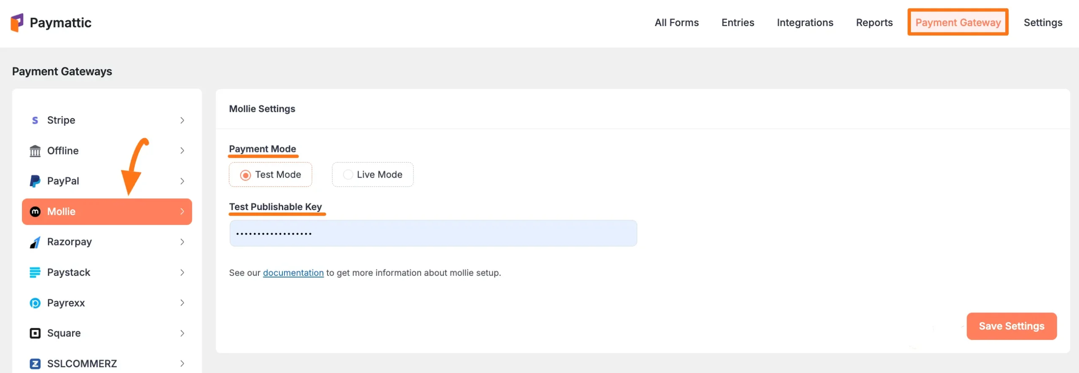
Task: Click the Test Publishable Key label
Action: 276,207
